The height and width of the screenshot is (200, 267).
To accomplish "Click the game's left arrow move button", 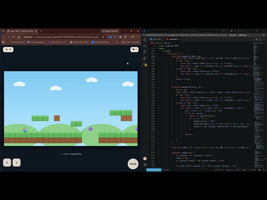I will [x=7, y=162].
